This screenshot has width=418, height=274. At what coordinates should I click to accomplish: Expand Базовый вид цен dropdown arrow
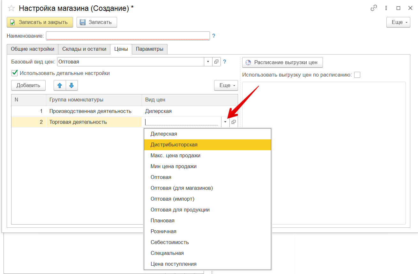click(x=208, y=62)
